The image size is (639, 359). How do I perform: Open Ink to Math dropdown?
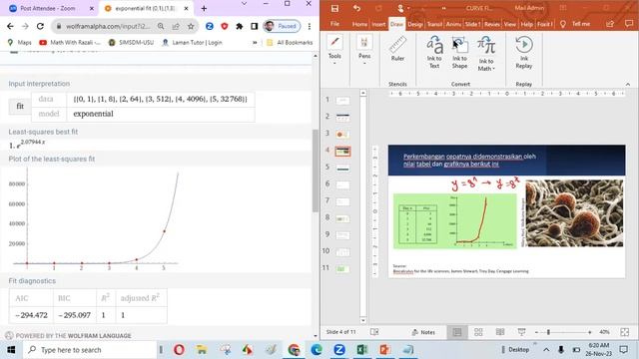pyautogui.click(x=486, y=53)
